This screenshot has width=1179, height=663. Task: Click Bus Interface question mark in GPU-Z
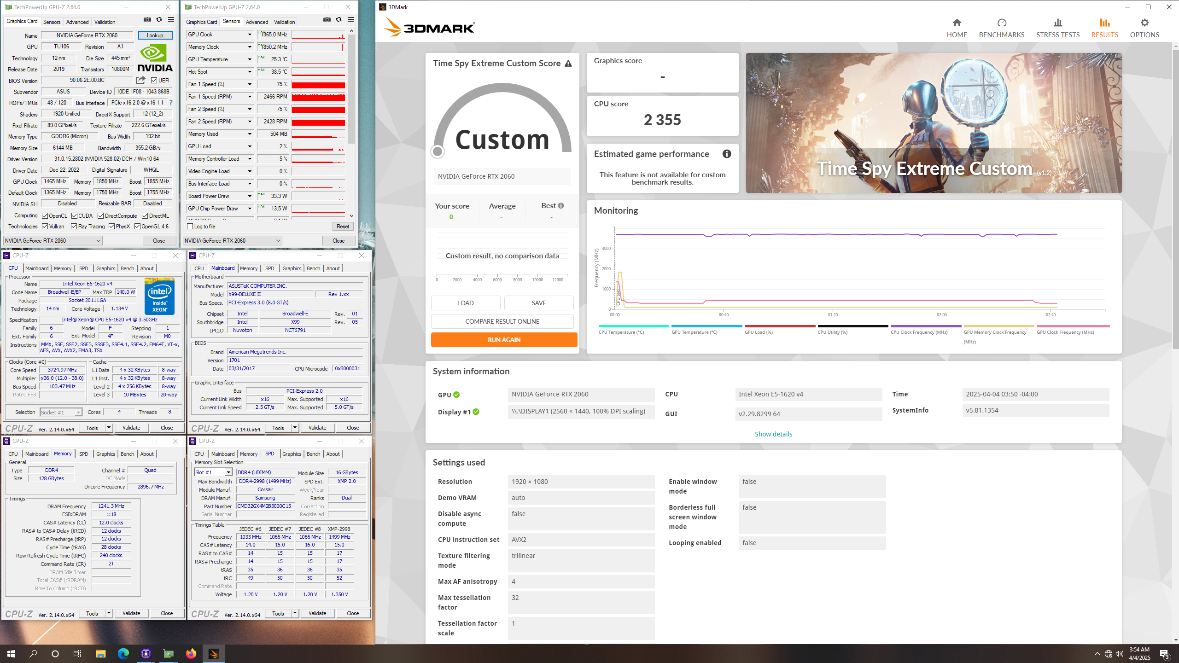click(171, 103)
